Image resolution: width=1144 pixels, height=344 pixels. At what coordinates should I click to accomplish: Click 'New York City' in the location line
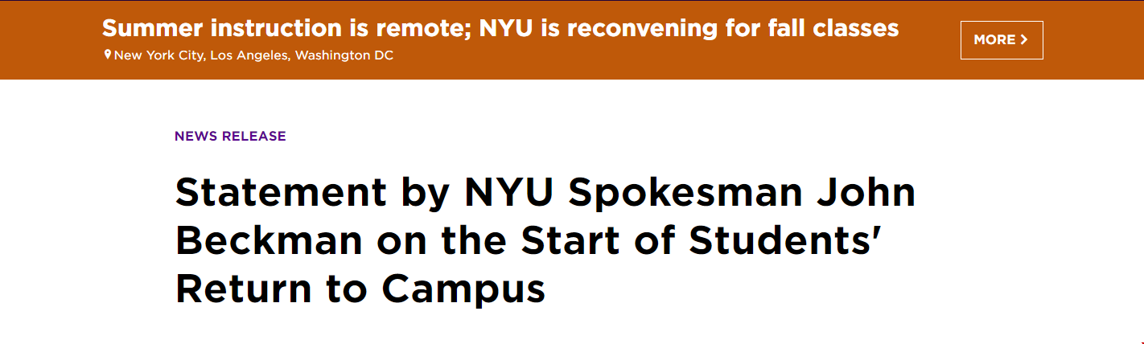[159, 55]
